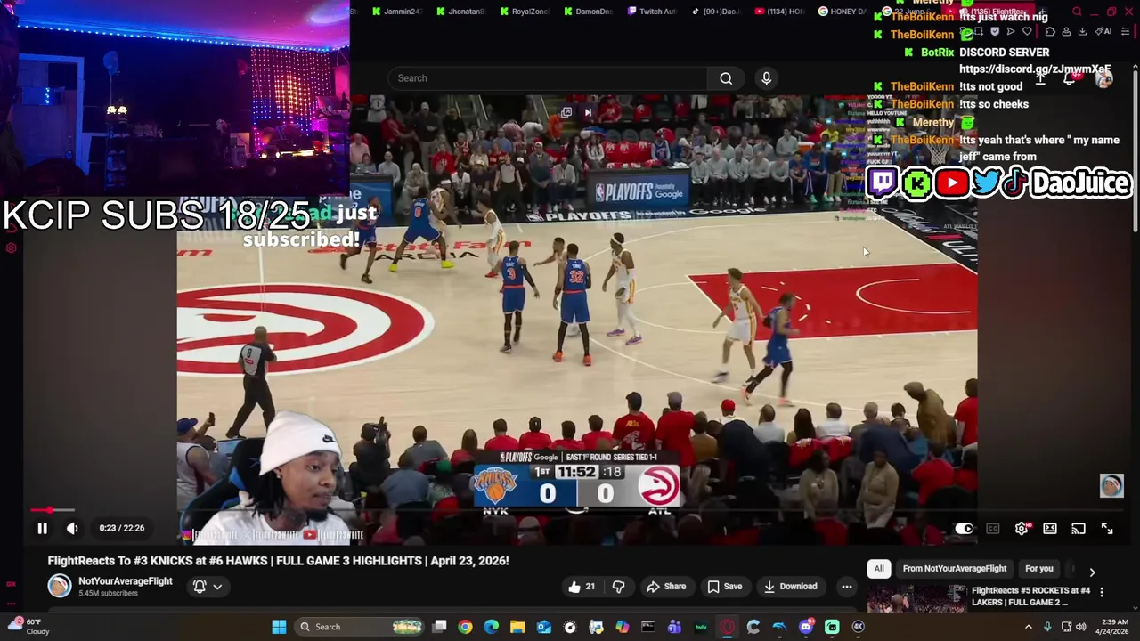1140x641 pixels.
Task: Select the From NotYourAverageFlight chip
Action: 955,569
